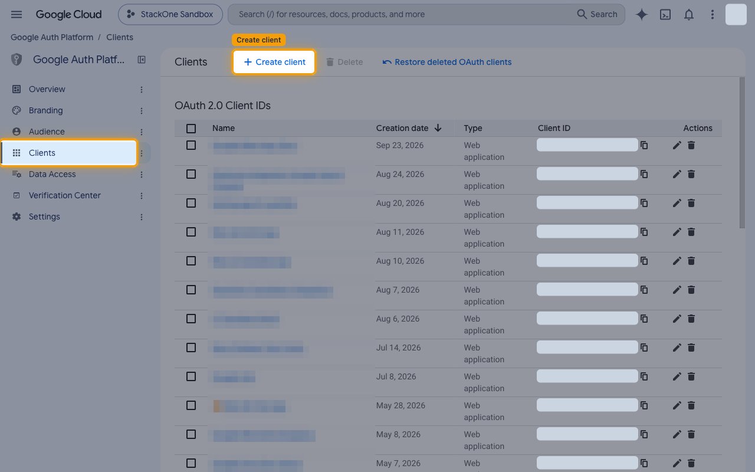
Task: Select checkbox for Jul 8, 2026 client
Action: coord(191,376)
